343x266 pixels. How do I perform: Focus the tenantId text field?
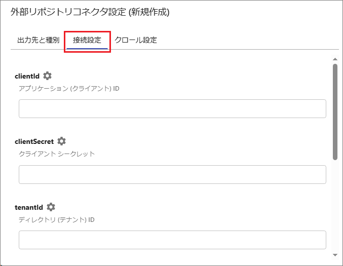172,240
